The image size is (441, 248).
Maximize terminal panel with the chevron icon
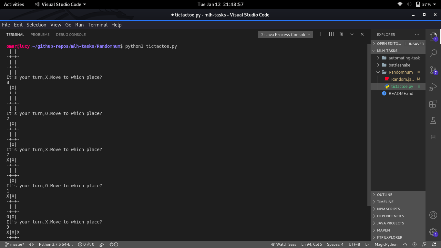pos(352,34)
